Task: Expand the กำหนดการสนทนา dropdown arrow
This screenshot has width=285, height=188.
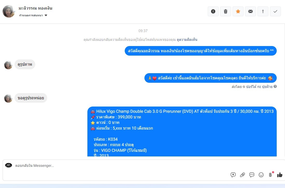Action: click(x=46, y=16)
